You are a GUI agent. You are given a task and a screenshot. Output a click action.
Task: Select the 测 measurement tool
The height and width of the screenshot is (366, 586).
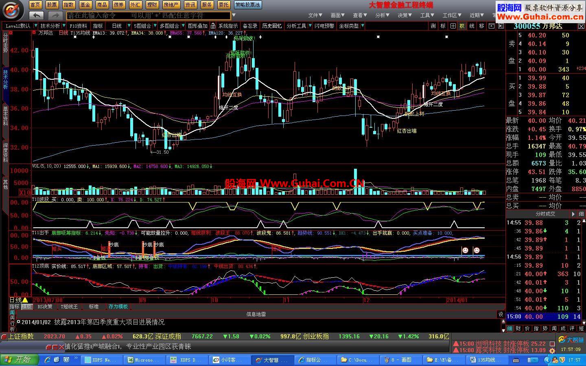433,26
